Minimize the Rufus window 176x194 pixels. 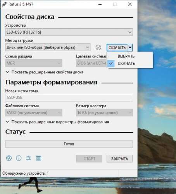100,4
